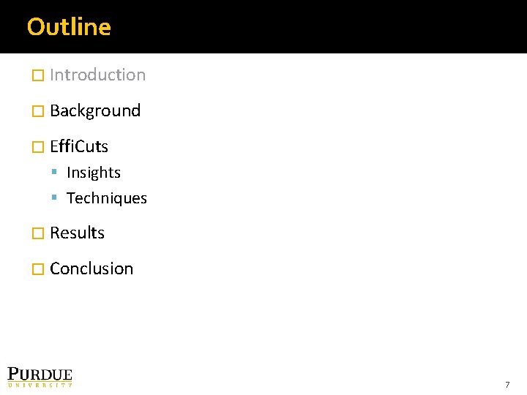The image size is (527, 395).
Task: Click the Conclusion outline item
Action: click(91, 268)
